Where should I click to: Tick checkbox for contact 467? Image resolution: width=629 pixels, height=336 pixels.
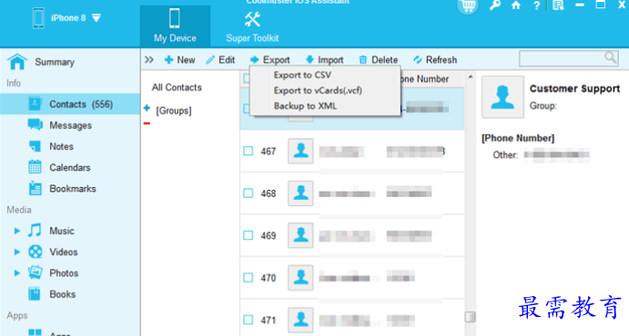pos(249,151)
